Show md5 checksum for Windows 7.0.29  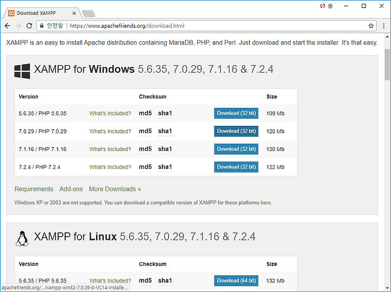(x=145, y=131)
